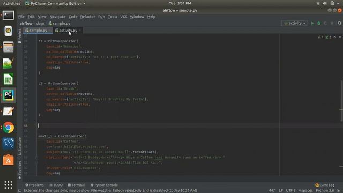Open the Code menu
The image size is (343, 193).
73,17
